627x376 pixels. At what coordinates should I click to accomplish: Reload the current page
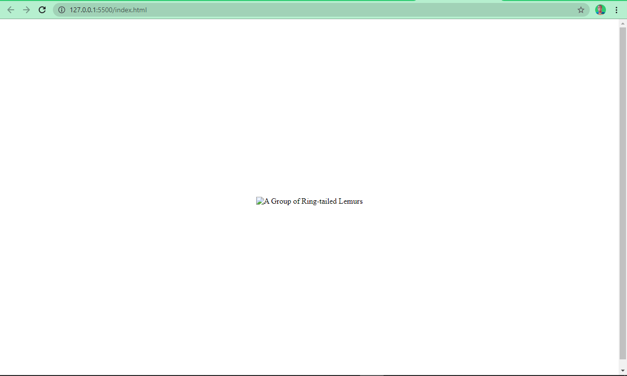[x=42, y=10]
